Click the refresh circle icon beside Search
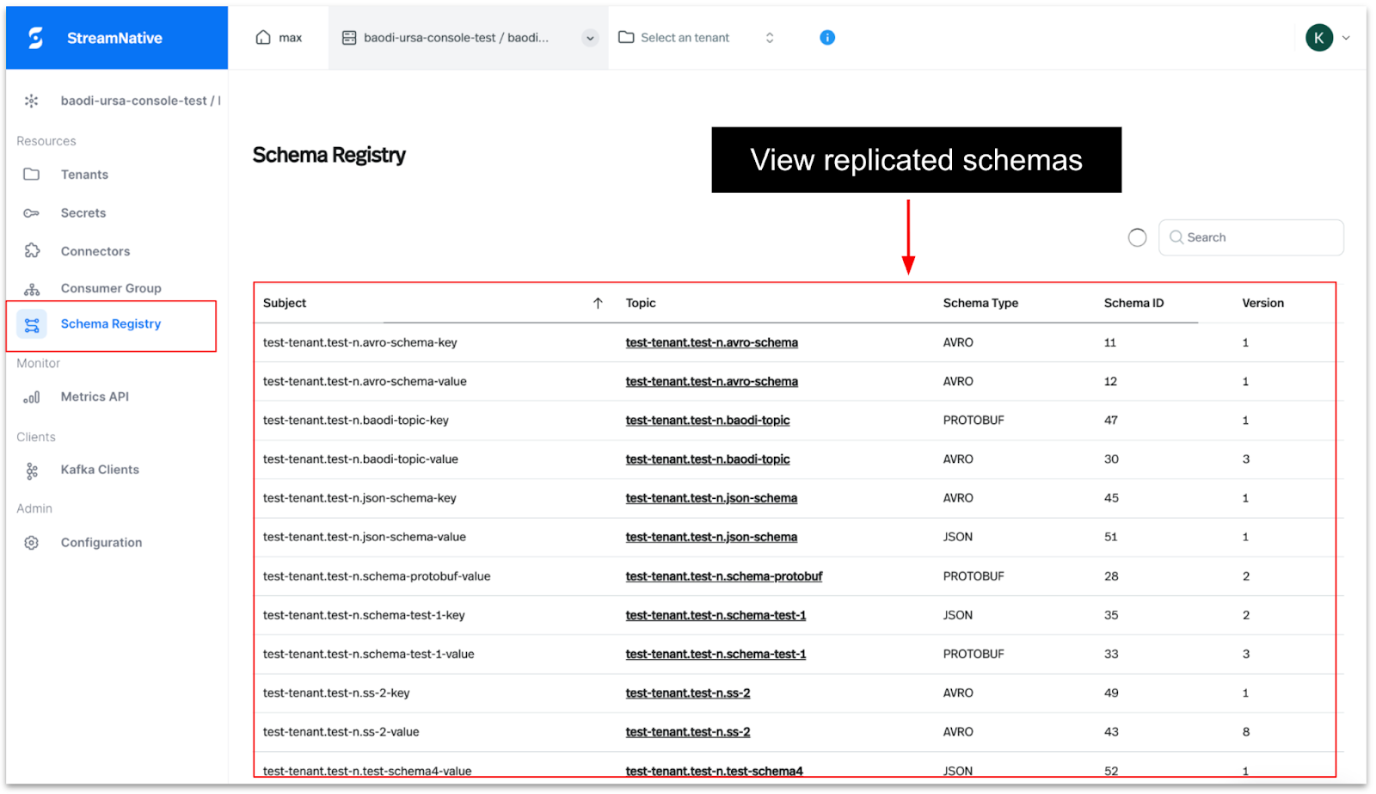Viewport: 1376px width, 794px height. pos(1137,237)
